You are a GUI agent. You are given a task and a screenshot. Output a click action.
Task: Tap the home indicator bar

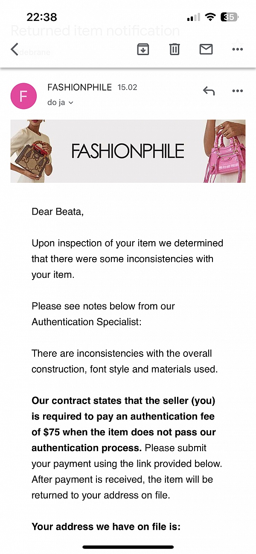tap(128, 546)
